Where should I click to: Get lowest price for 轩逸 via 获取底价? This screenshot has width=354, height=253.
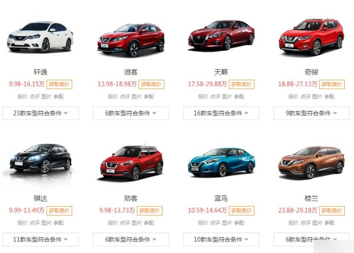coord(59,84)
